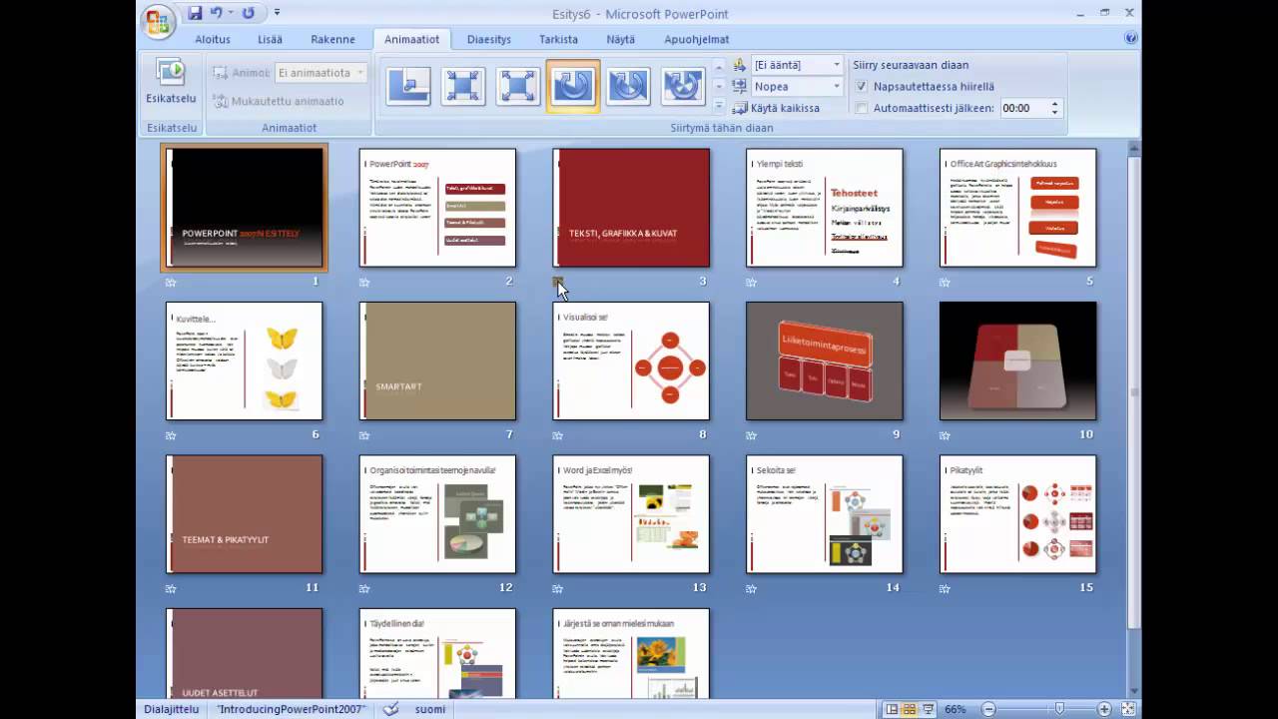Screen dimensions: 1278x719
Task: Select slide 11 Teemat & pikatyylit
Action: tap(244, 514)
